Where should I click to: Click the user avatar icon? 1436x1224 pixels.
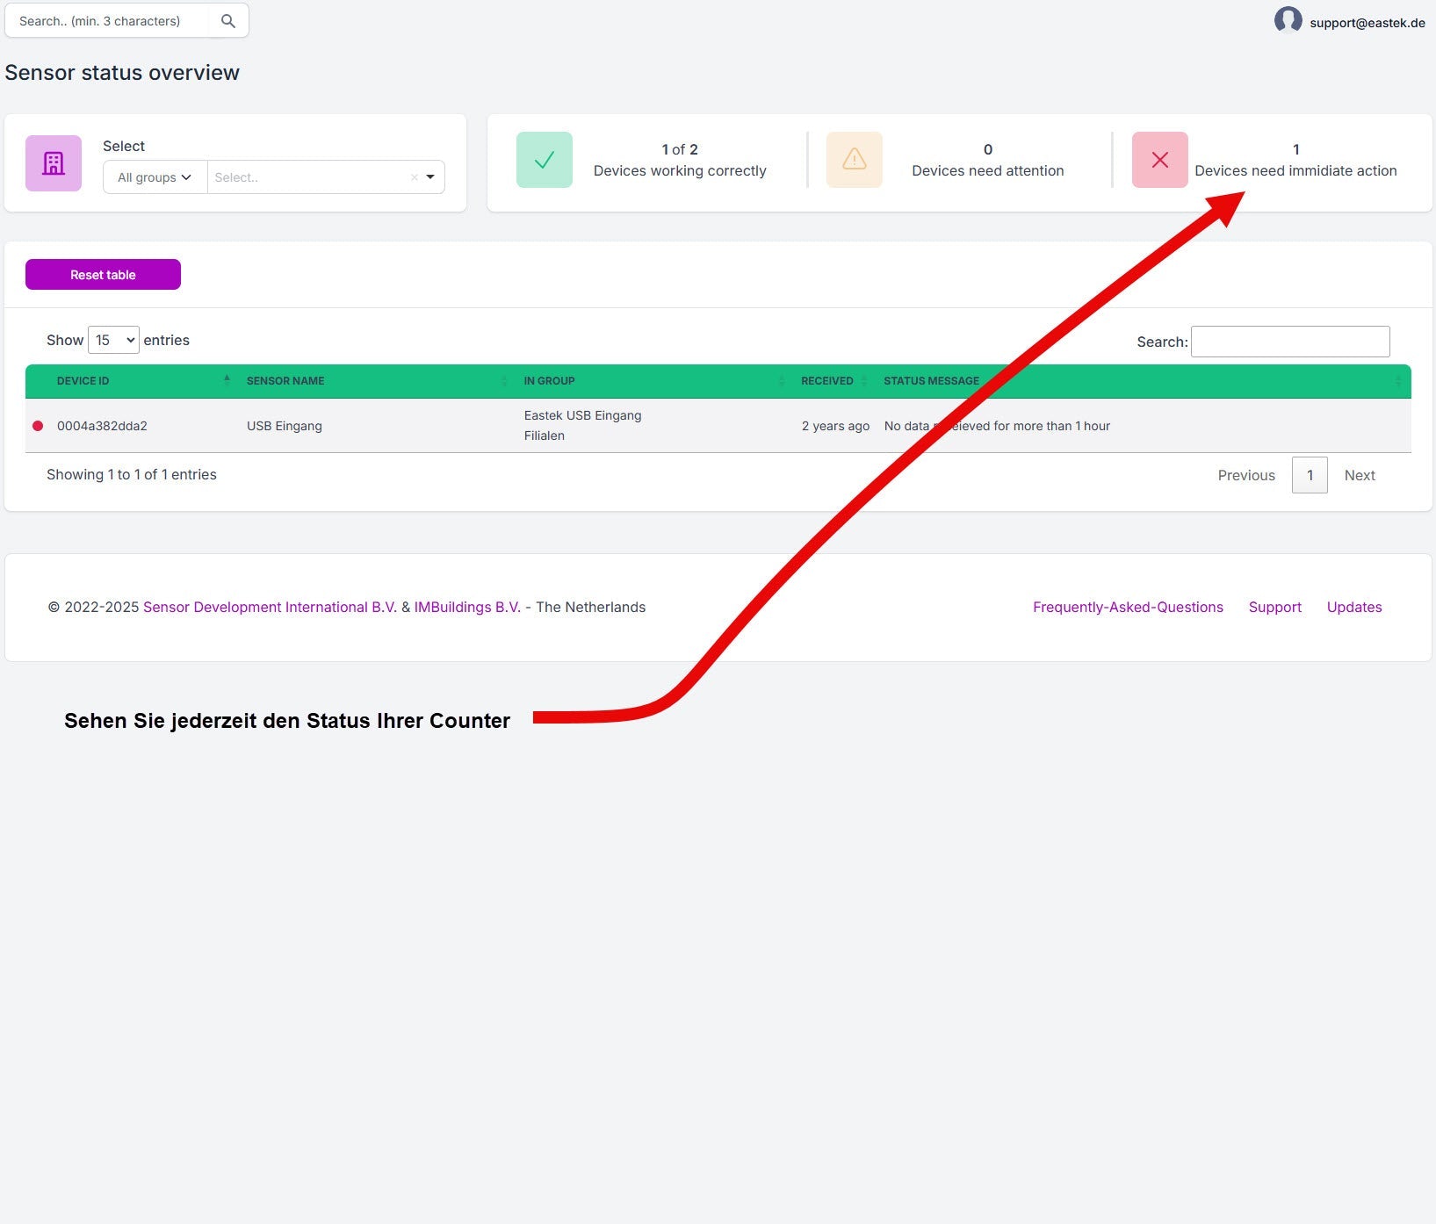pos(1288,19)
